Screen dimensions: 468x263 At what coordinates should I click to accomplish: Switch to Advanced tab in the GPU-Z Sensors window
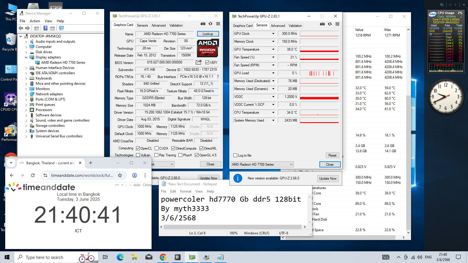click(278, 26)
